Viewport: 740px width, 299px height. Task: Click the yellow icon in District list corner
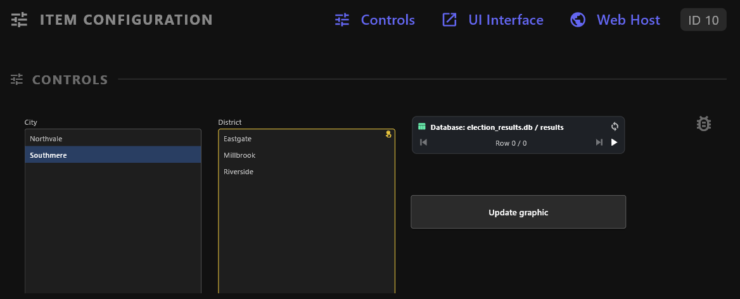click(x=388, y=134)
